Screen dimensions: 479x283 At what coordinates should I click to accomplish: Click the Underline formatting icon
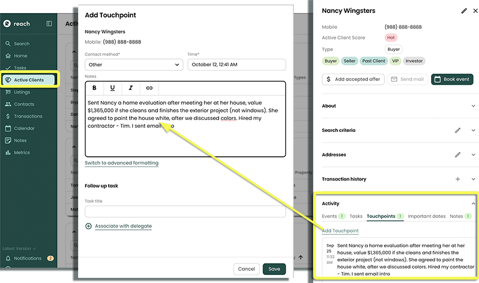[113, 88]
